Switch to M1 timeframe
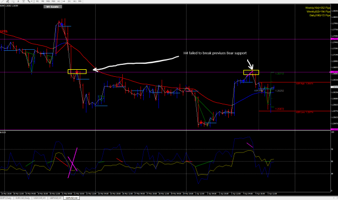 tap(37, 1)
